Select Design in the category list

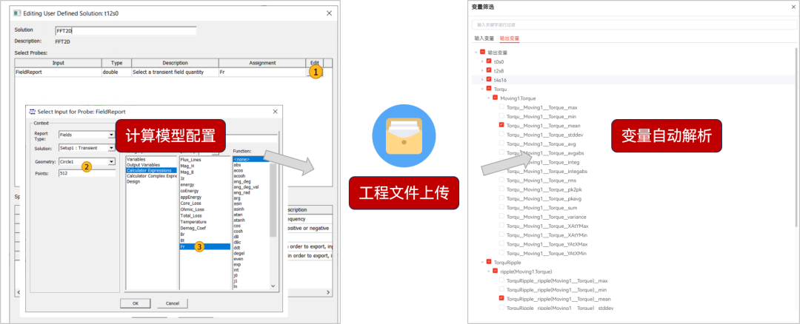[x=133, y=181]
